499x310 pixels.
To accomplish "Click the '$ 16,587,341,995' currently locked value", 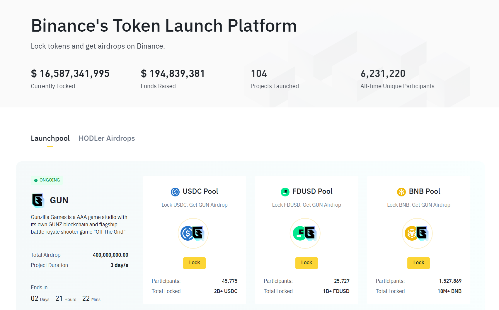I will (70, 73).
